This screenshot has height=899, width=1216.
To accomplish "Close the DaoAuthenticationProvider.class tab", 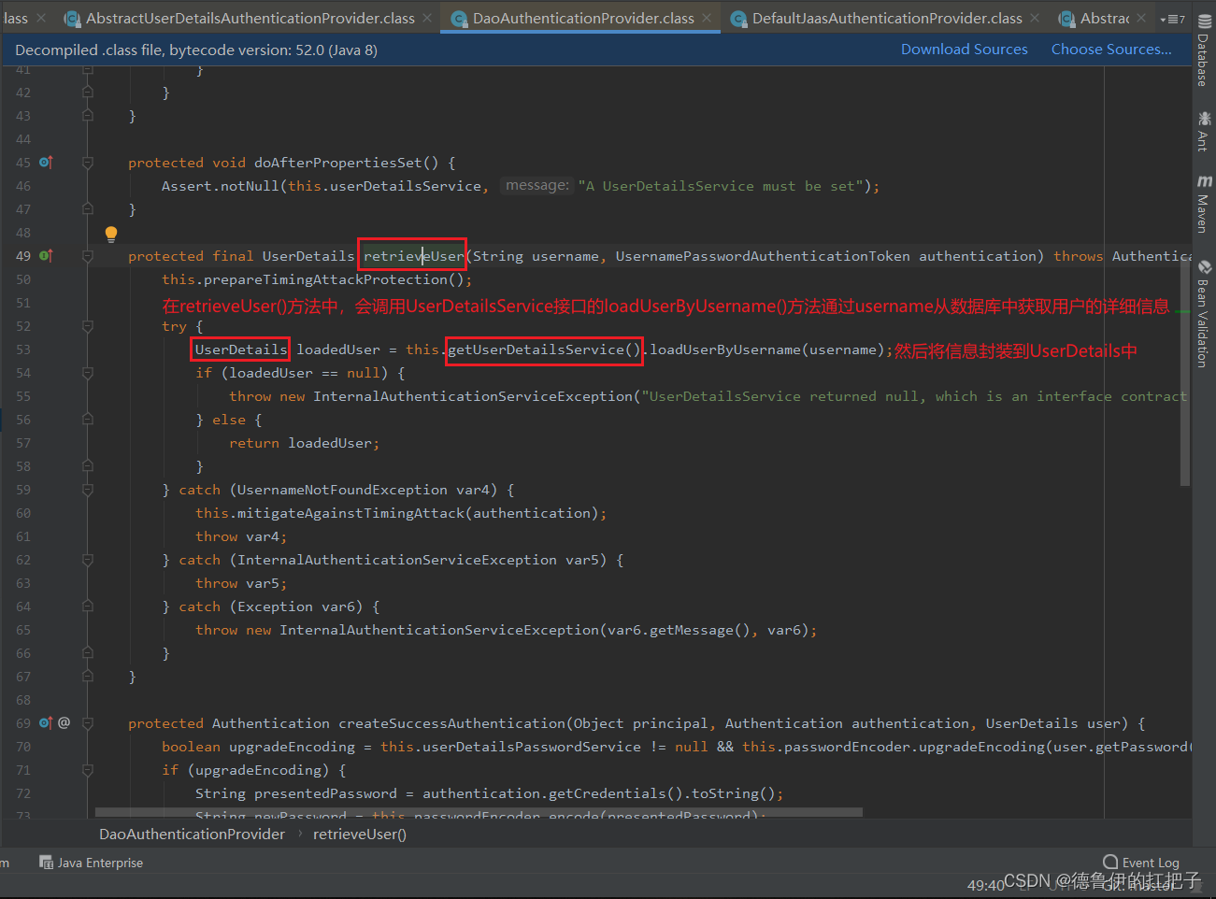I will tap(707, 18).
